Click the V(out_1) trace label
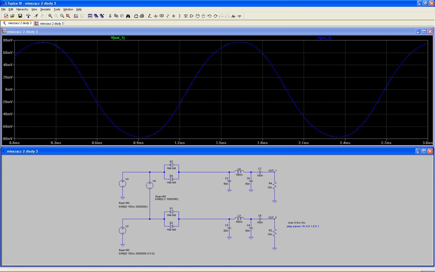Viewport: 435px width, 272px height. click(x=118, y=38)
